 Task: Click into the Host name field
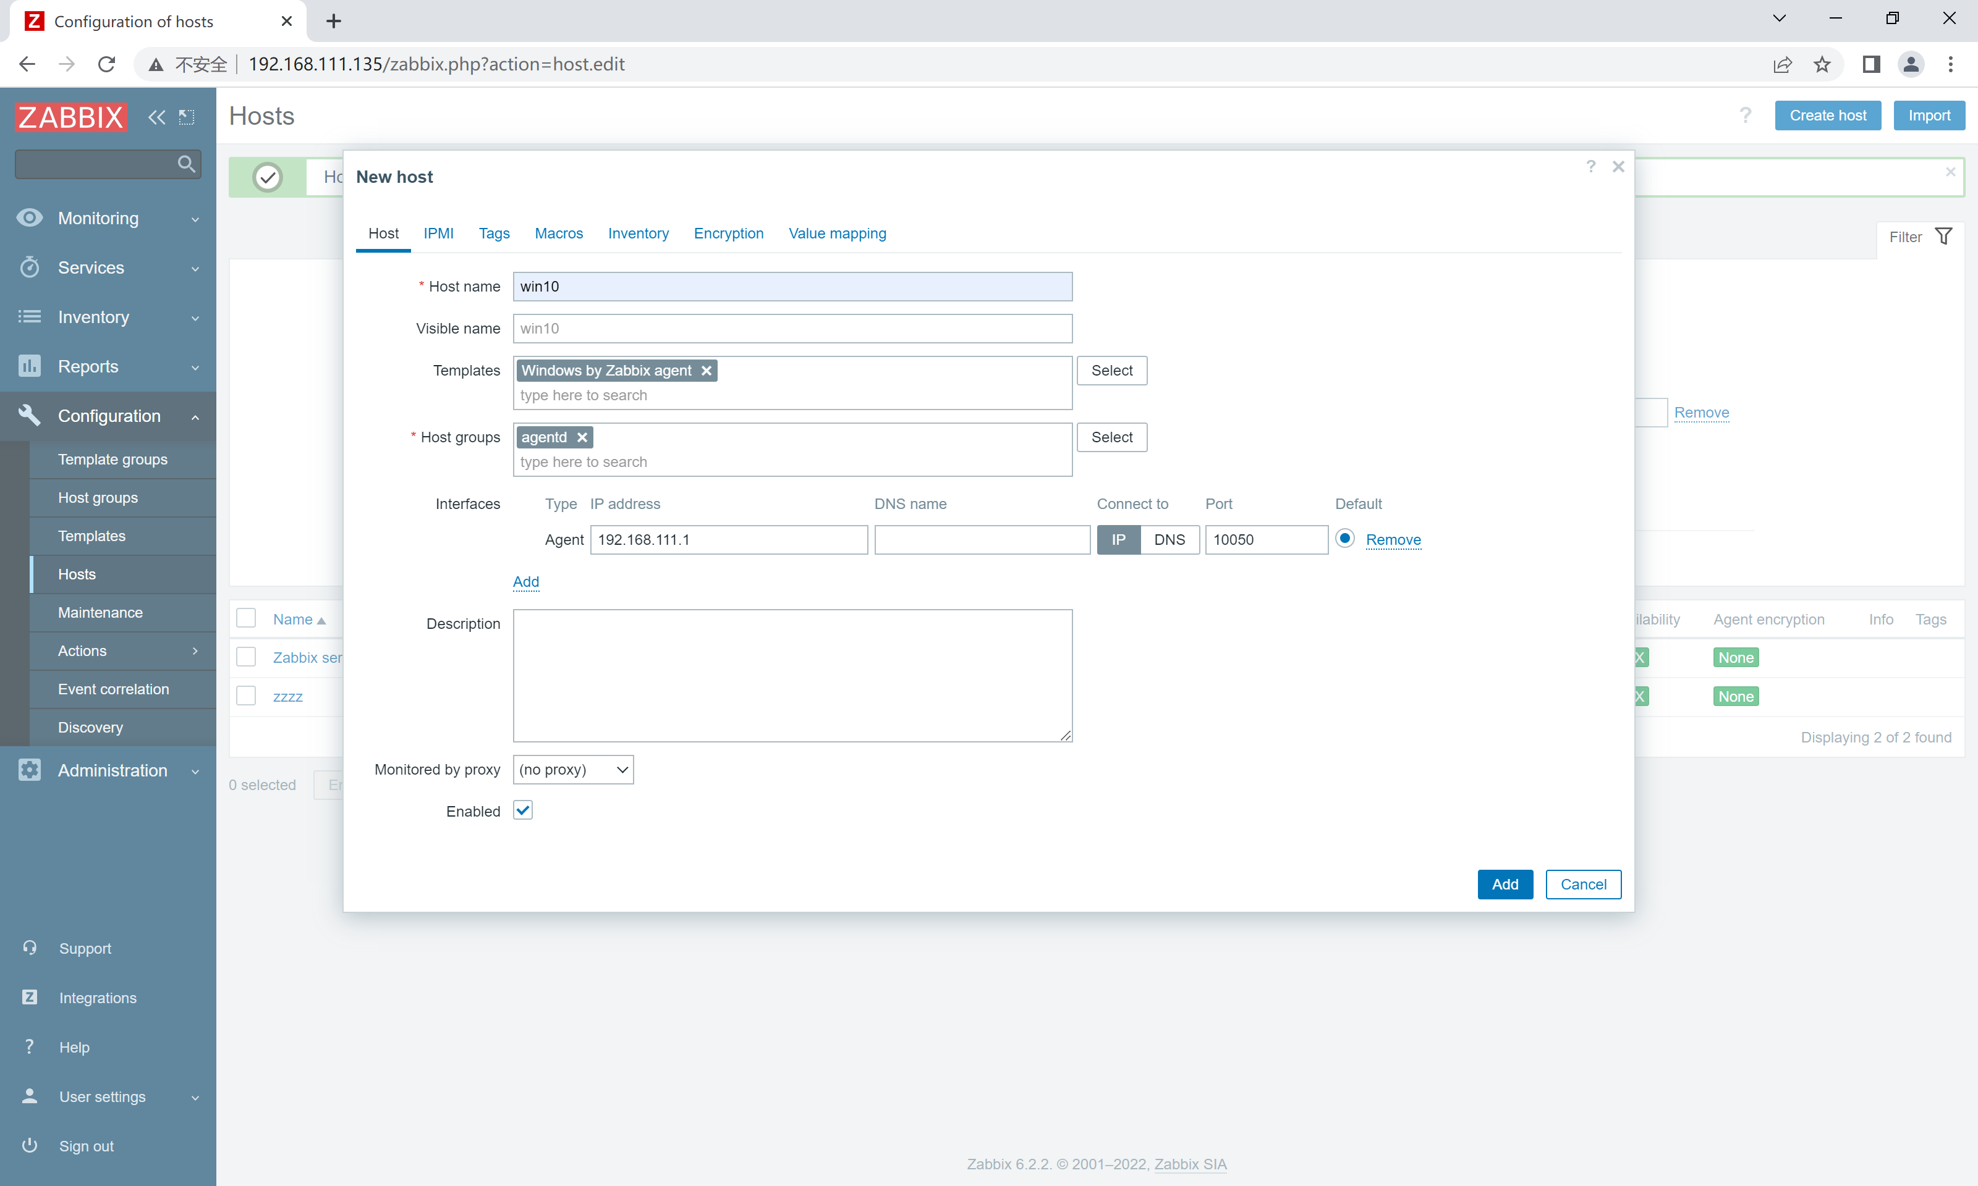(792, 286)
